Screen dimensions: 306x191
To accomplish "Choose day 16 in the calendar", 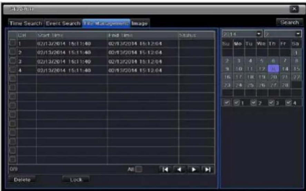I will [x=227, y=77].
